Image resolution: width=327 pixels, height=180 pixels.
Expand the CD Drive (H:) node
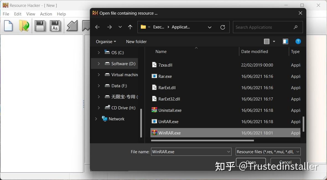pyautogui.click(x=99, y=108)
